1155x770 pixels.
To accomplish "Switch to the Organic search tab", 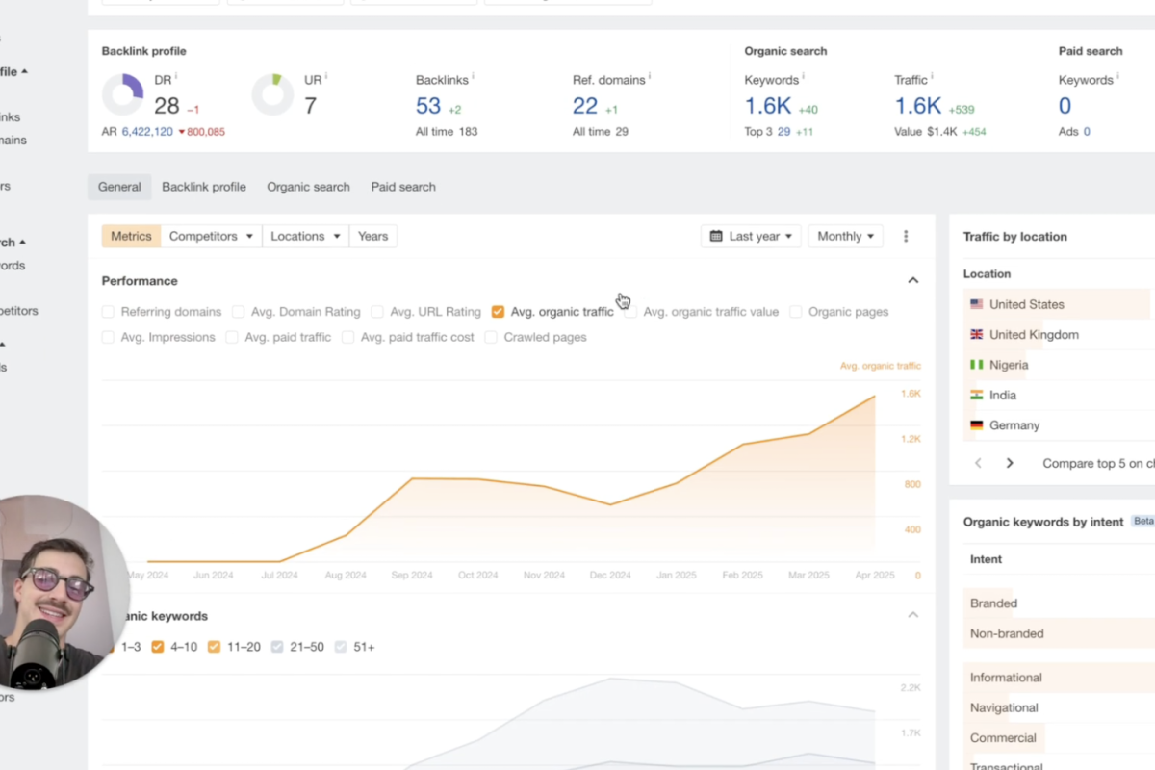I will 308,187.
